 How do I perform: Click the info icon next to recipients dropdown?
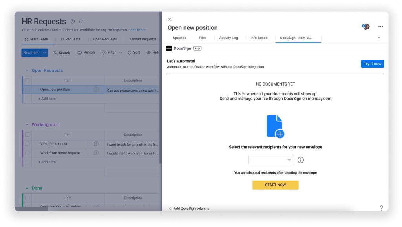pyautogui.click(x=301, y=160)
